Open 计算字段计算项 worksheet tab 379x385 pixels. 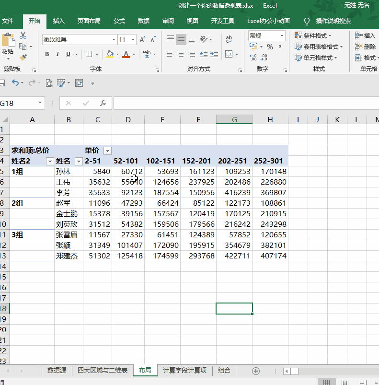pos(184,370)
